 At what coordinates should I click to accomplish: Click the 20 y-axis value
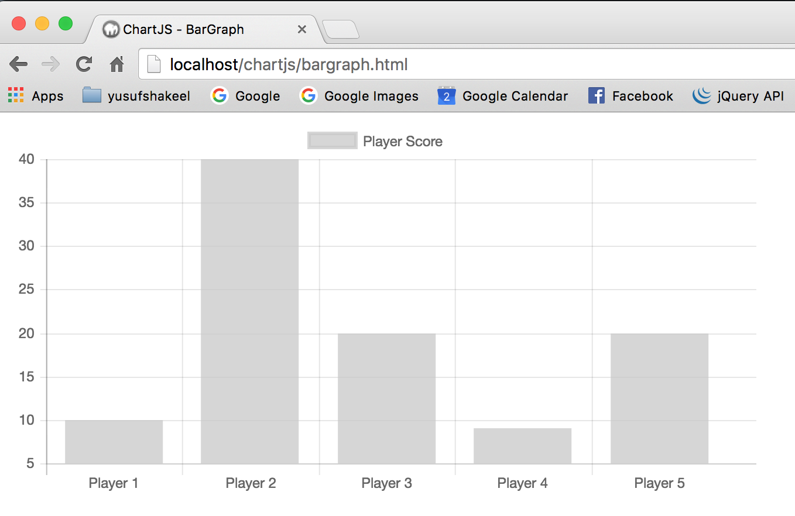[x=27, y=333]
